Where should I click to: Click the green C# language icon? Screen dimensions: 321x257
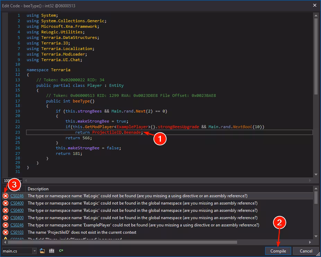tap(61, 251)
